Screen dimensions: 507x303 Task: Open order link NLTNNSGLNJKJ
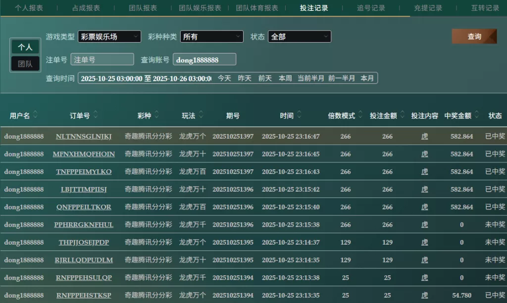pyautogui.click(x=84, y=136)
